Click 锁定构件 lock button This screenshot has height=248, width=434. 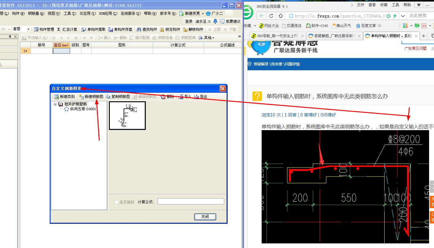pos(170,29)
